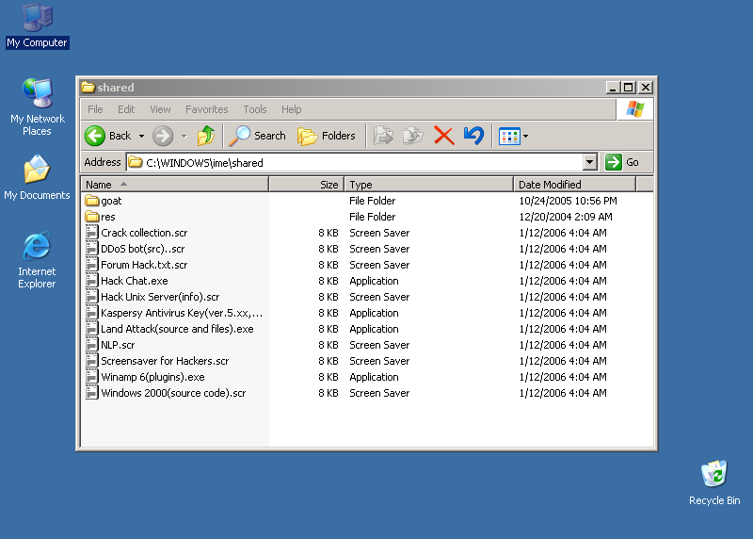
Task: Select Crack collection.scr file icon
Action: click(91, 232)
